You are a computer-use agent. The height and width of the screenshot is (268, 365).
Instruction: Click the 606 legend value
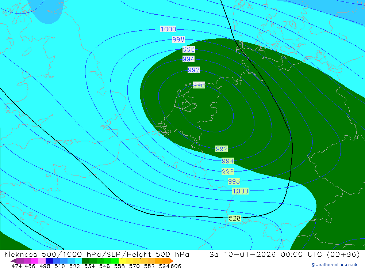176,266
